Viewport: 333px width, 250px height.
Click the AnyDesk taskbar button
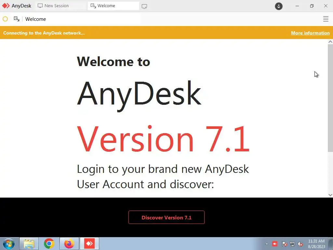89,243
